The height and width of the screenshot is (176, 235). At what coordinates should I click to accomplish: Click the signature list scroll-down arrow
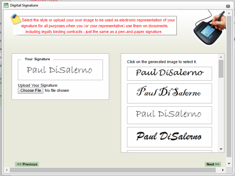(221, 149)
